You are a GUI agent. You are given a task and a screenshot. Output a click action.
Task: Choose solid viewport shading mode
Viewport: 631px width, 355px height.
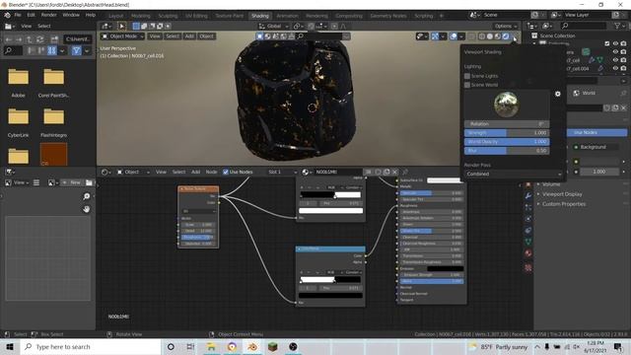click(x=490, y=36)
